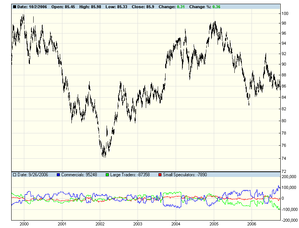Click the 88 price axis label
299x228 pixels.
point(284,75)
